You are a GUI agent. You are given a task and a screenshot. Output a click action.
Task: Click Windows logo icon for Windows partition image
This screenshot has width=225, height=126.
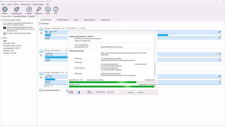[x=5, y=28]
